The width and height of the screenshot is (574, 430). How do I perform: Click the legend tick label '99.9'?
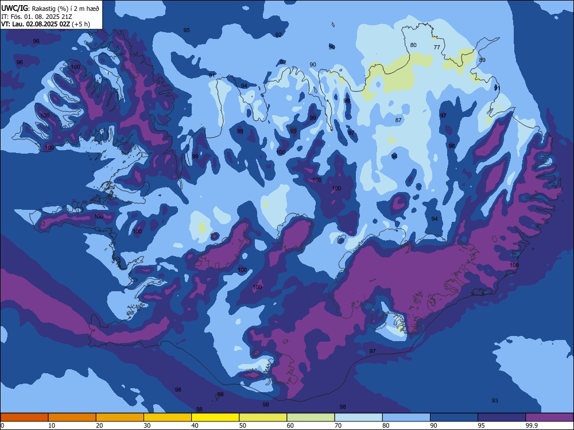531,425
